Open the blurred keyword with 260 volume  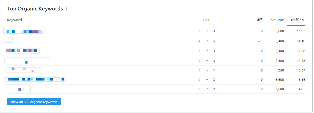tap(24, 70)
